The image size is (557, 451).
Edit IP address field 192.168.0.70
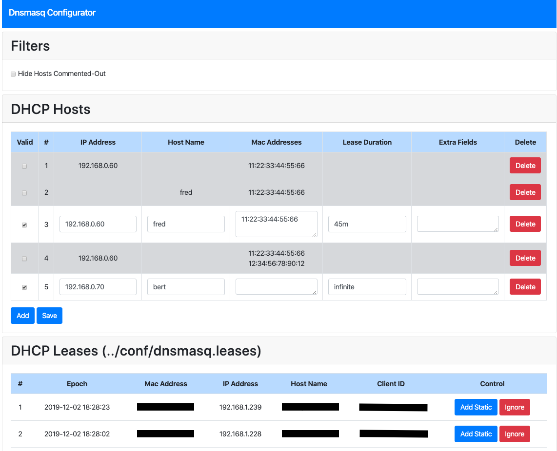[x=98, y=287]
